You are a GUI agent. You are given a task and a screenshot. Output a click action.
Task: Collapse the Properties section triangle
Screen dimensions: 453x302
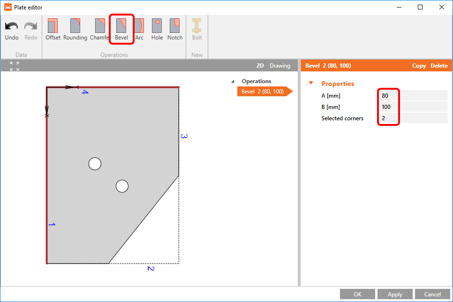tap(311, 83)
